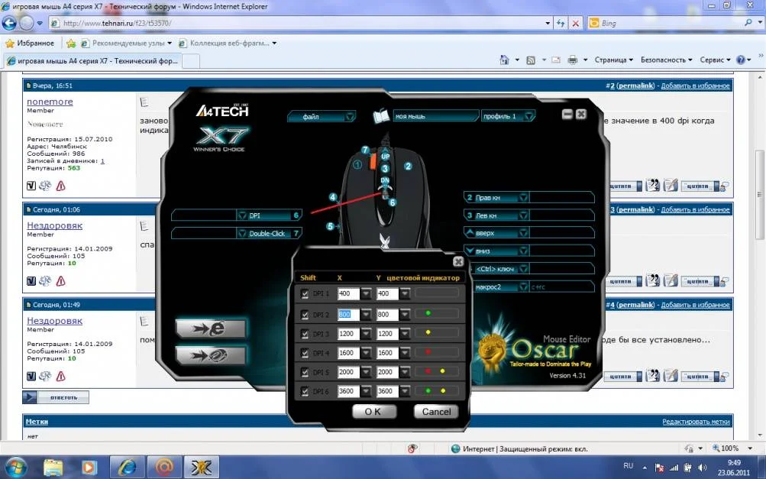Click DPI 2 green color indicator

(428, 312)
